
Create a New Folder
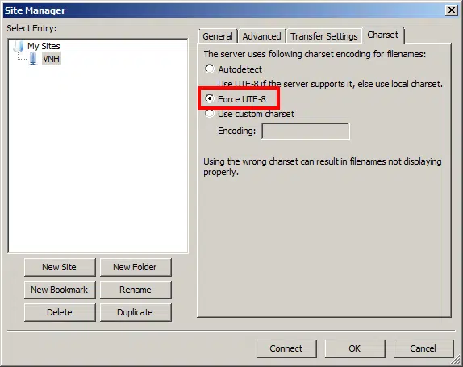136,267
